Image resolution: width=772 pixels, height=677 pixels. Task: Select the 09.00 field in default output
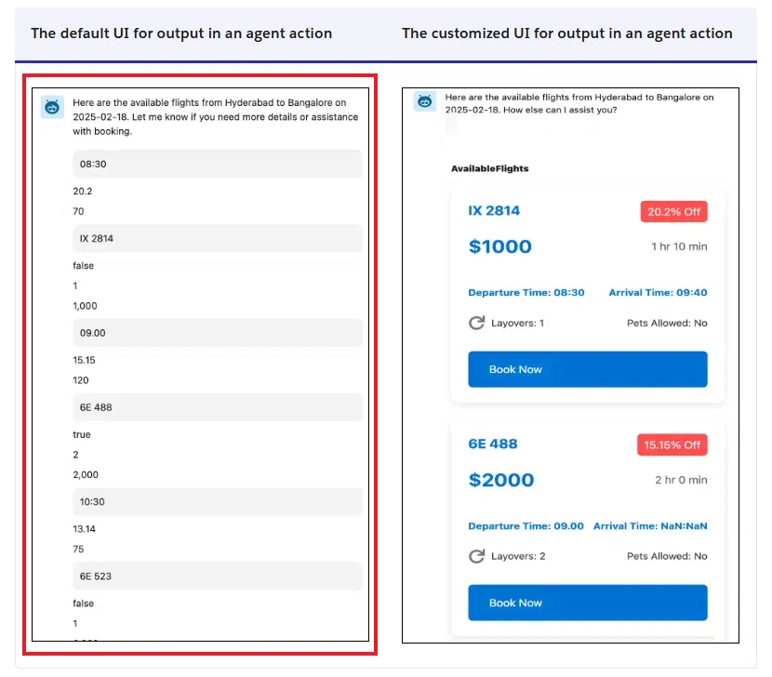[x=218, y=333]
